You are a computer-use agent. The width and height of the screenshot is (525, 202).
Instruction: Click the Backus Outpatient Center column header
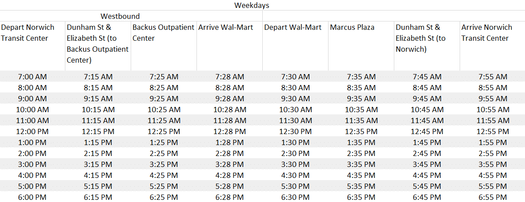[x=164, y=46]
